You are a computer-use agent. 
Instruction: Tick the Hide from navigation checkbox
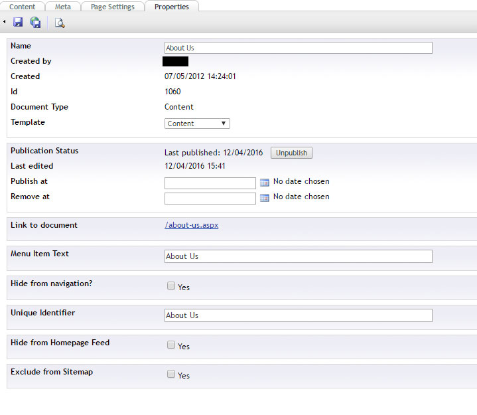tap(171, 286)
